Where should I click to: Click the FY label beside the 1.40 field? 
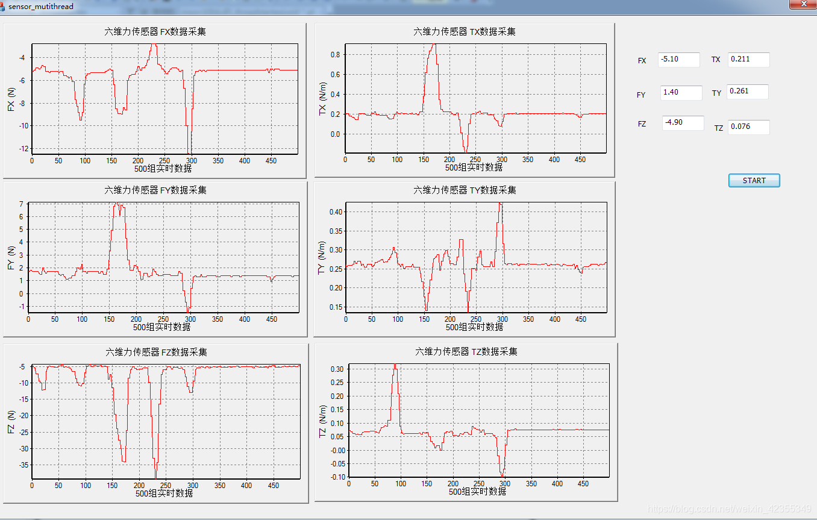[x=641, y=95]
